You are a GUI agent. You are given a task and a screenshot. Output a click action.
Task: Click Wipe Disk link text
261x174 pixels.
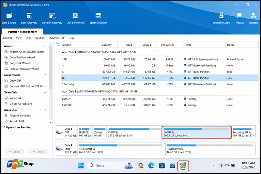[x=15, y=98]
